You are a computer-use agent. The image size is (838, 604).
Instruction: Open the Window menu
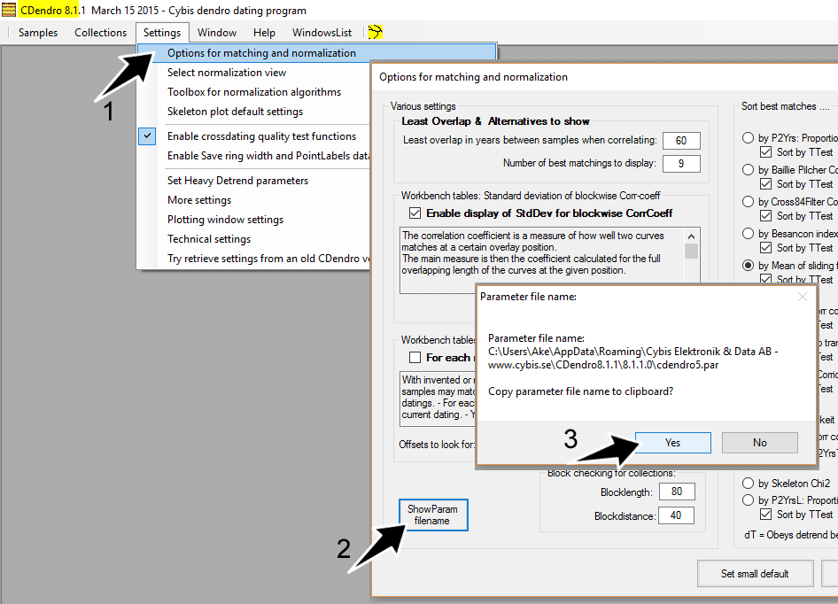[216, 33]
